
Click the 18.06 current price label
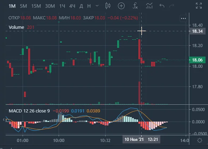[x=197, y=60]
